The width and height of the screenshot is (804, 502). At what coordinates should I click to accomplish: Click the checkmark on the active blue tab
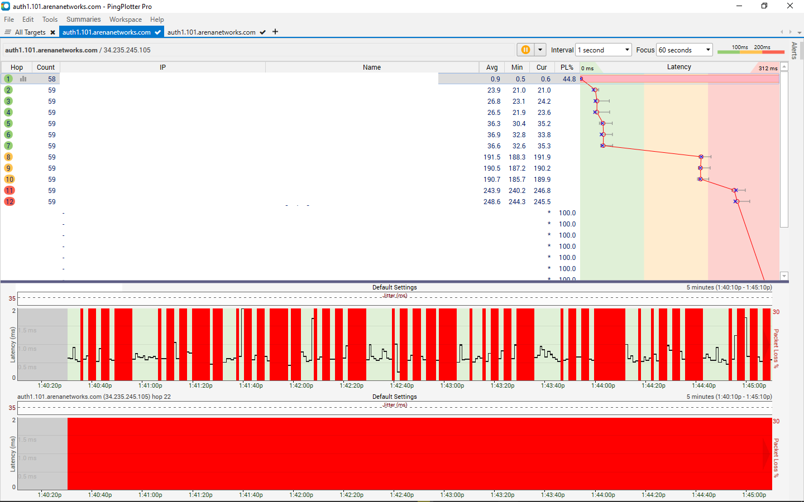[158, 32]
